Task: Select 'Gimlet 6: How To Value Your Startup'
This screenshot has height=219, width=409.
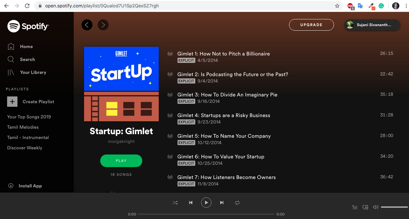Action: pos(221,156)
